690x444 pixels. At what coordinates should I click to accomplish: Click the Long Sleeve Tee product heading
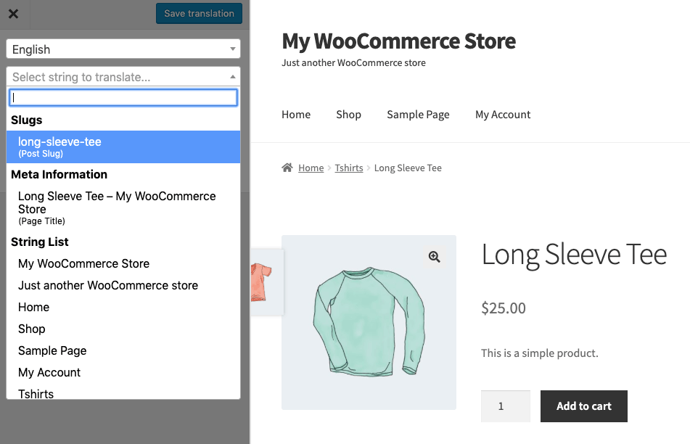[574, 255]
